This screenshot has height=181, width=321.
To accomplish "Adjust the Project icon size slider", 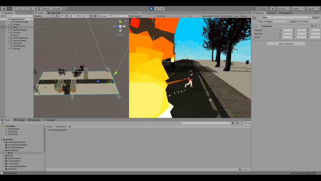I will 244,169.
